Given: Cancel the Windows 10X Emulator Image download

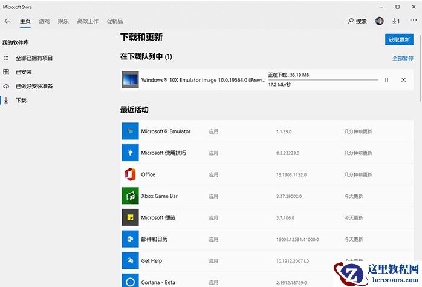Looking at the screenshot, I should [x=403, y=80].
